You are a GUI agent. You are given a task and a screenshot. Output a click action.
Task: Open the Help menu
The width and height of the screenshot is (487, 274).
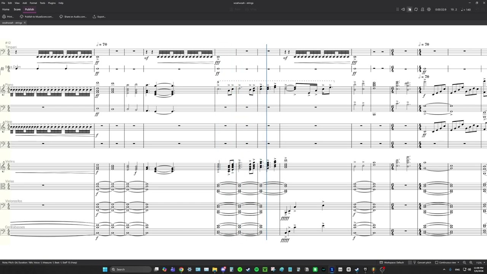pyautogui.click(x=61, y=3)
